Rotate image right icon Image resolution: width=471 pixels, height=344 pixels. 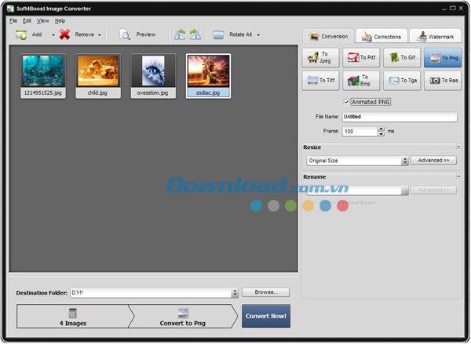point(195,34)
